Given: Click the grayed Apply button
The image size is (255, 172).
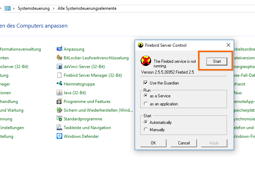Looking at the screenshot, I should pos(214,143).
